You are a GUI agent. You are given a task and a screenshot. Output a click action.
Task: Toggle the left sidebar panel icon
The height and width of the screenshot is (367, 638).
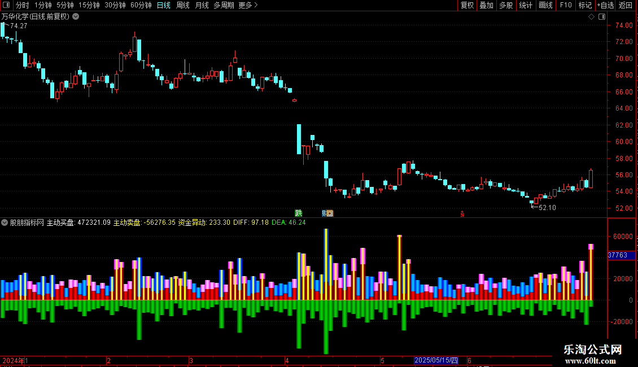pos(6,5)
